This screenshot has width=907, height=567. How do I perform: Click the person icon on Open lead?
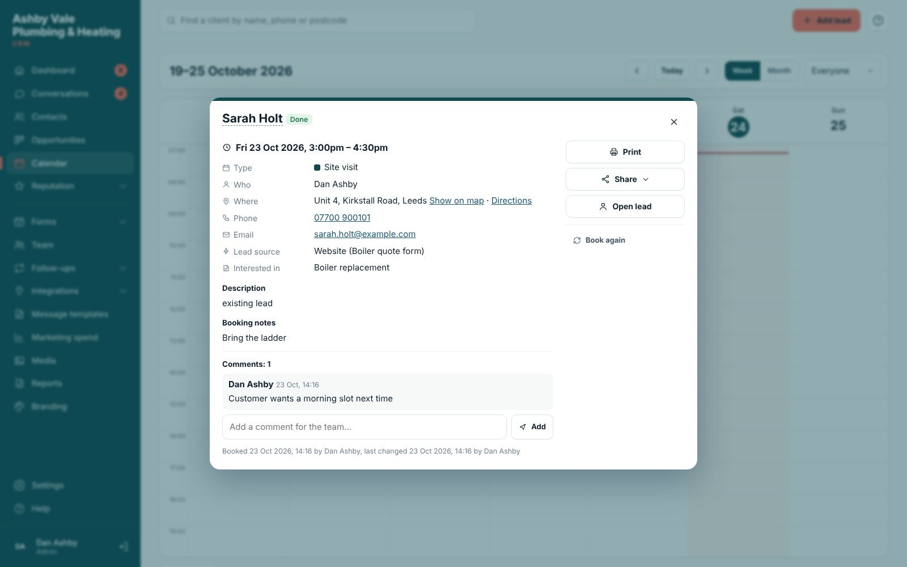tap(603, 206)
